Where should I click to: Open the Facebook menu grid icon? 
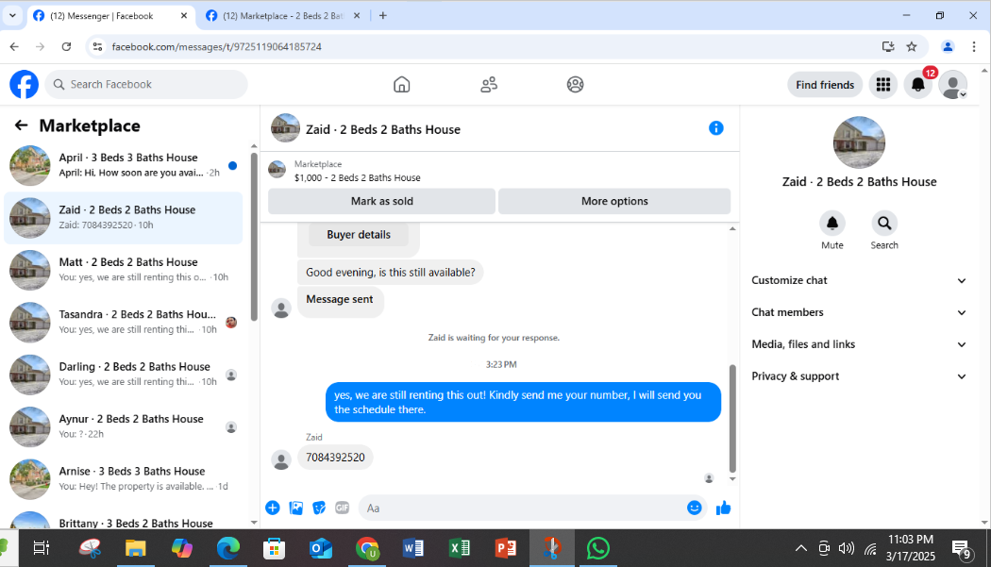point(882,85)
